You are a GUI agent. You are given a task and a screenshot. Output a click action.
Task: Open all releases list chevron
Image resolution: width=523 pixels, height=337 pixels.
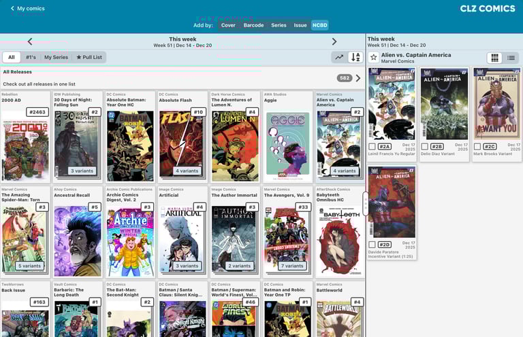pos(358,78)
